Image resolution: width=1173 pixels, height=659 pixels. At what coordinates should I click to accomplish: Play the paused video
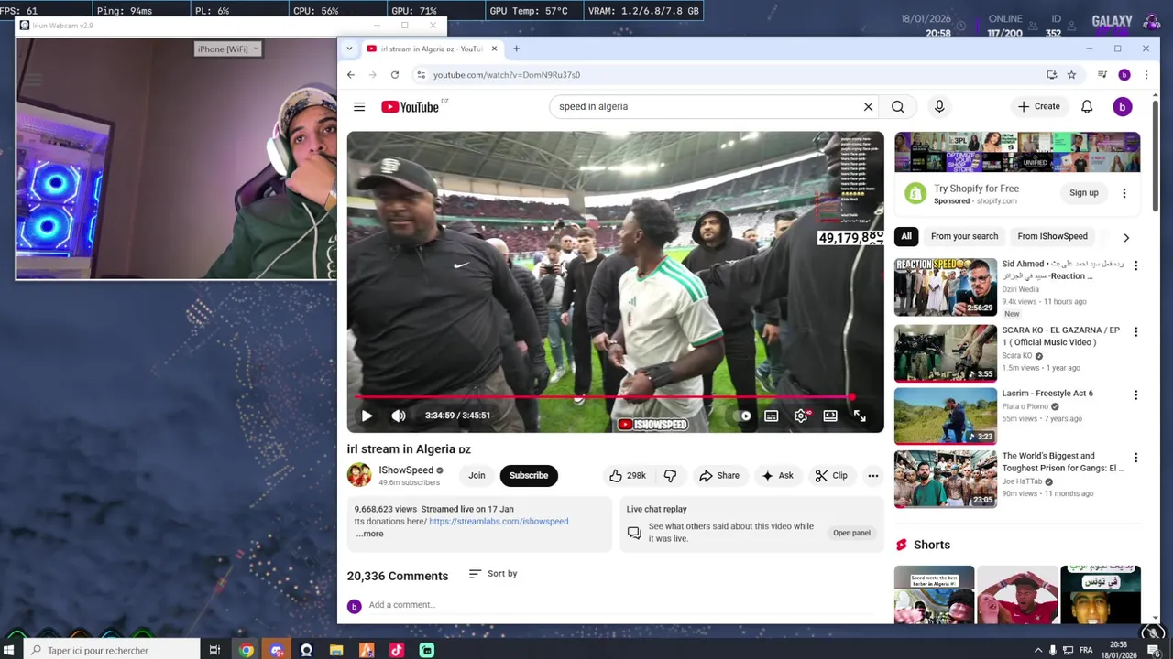coord(367,416)
